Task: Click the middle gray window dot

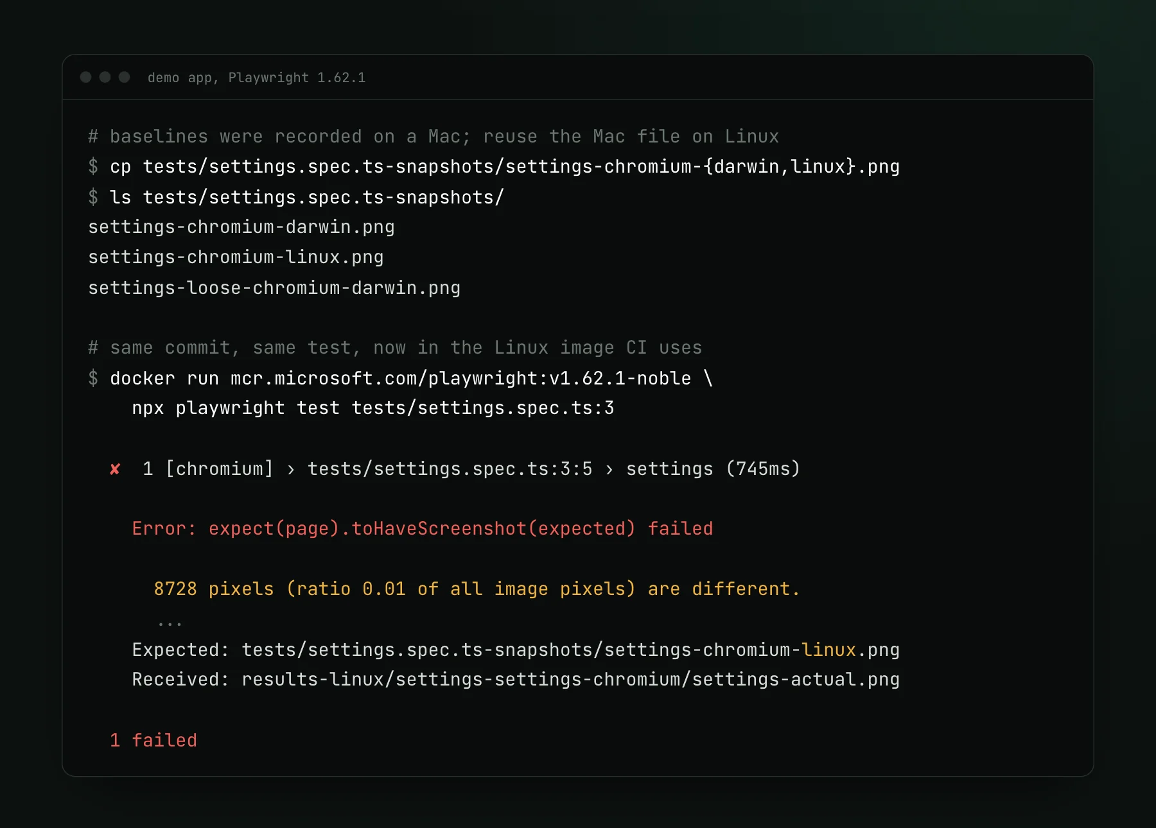Action: [x=105, y=77]
